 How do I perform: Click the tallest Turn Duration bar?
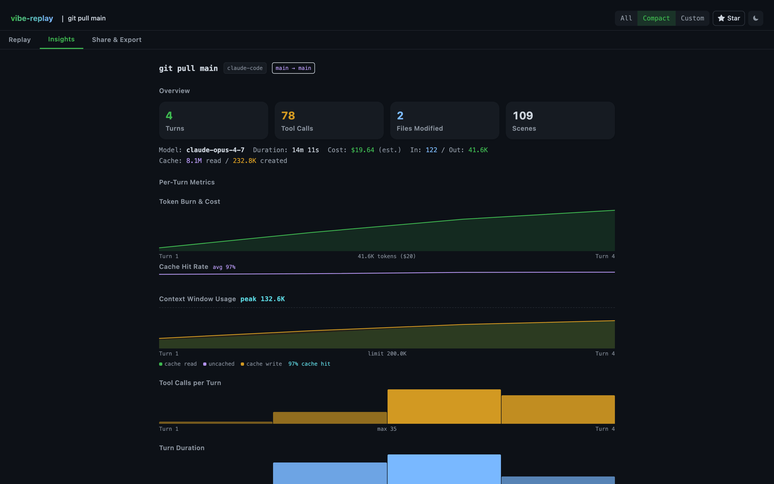pyautogui.click(x=444, y=469)
